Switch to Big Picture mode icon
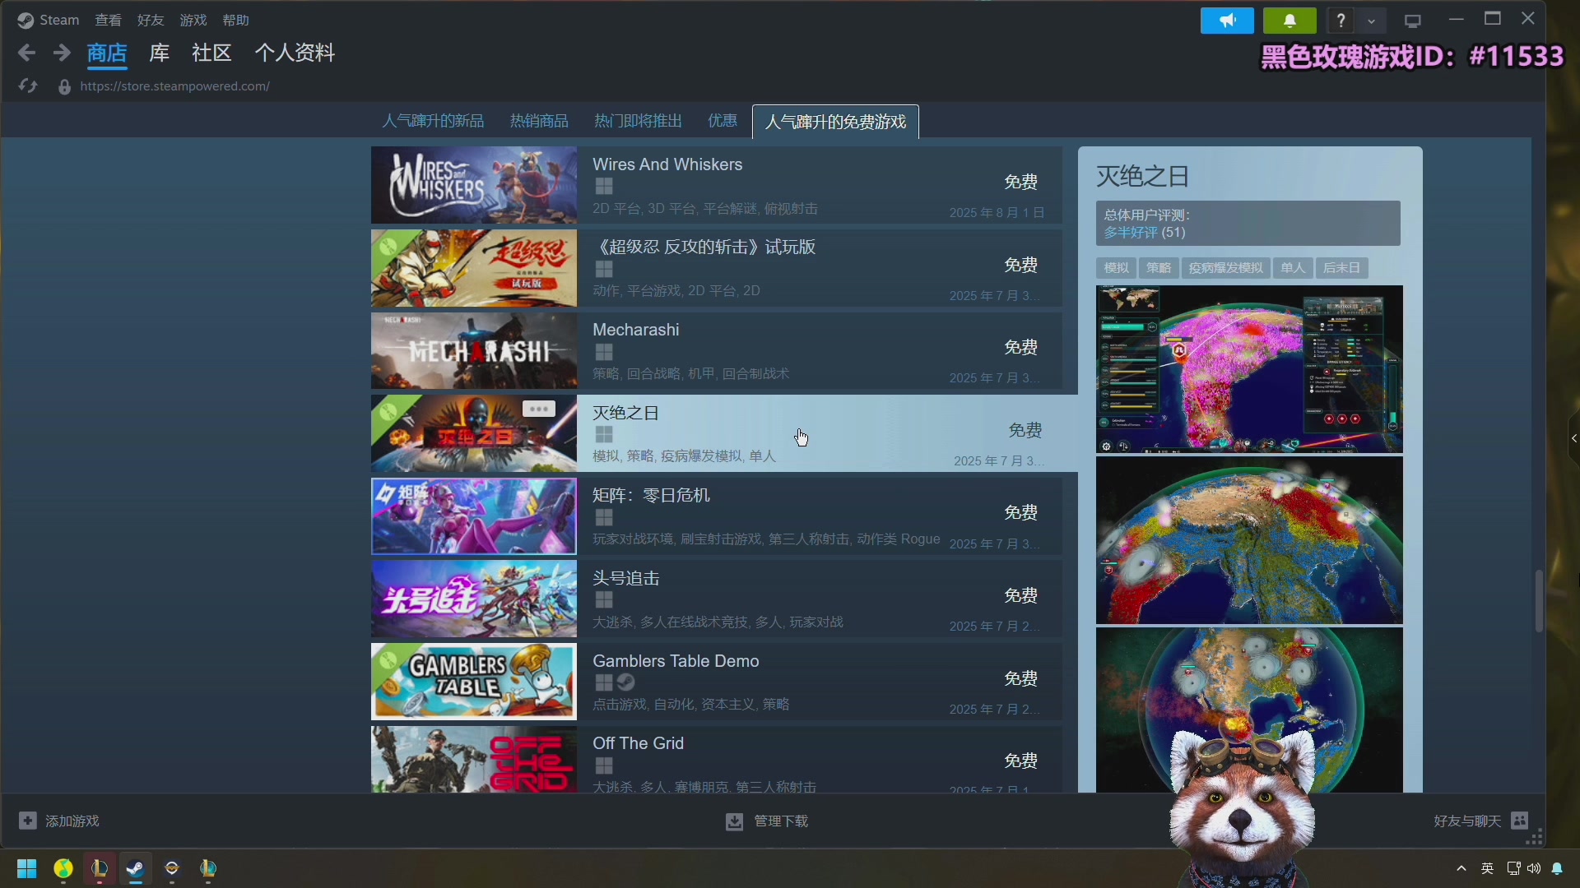The image size is (1580, 888). click(1413, 21)
